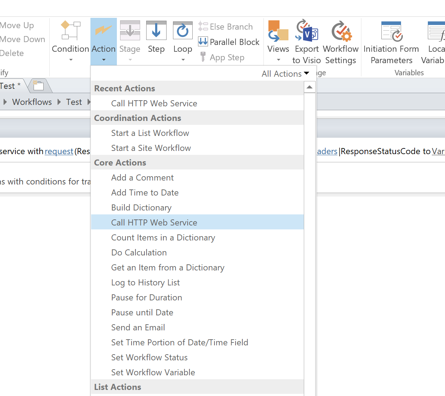Click the Step ribbon icon
Viewport: 445px width, 396px height.
[156, 31]
